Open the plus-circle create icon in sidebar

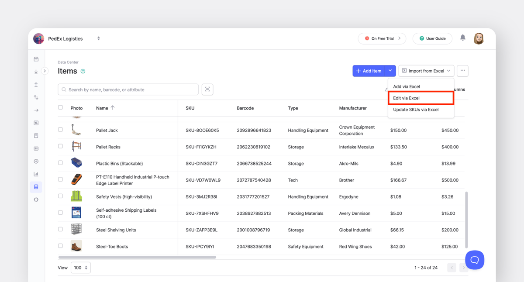36,161
